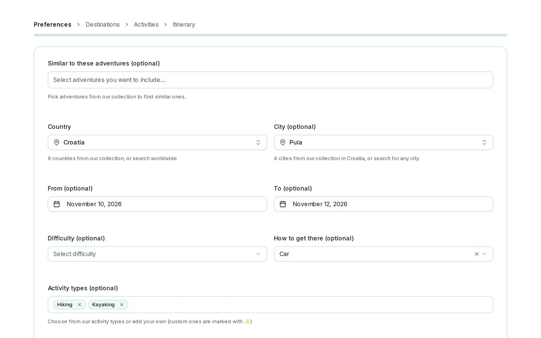Open the Croatia country combo box
The image size is (541, 338).
[157, 143]
